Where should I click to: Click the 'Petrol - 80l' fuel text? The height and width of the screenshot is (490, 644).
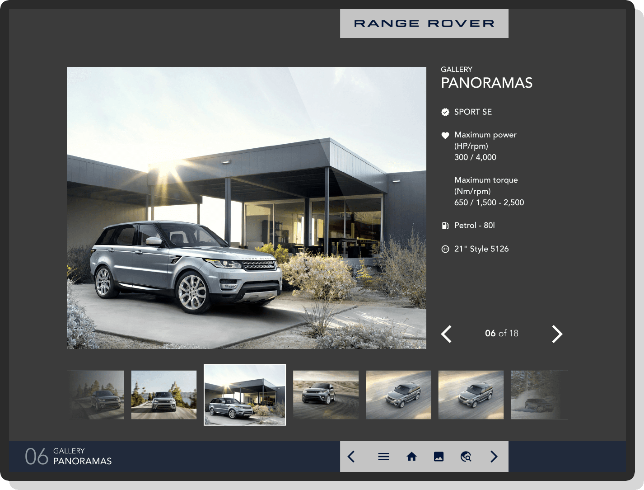point(475,226)
